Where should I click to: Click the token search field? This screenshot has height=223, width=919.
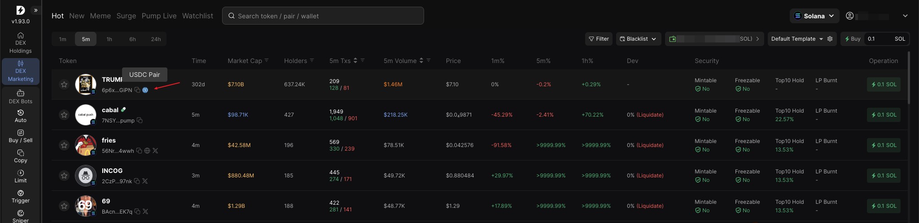323,16
